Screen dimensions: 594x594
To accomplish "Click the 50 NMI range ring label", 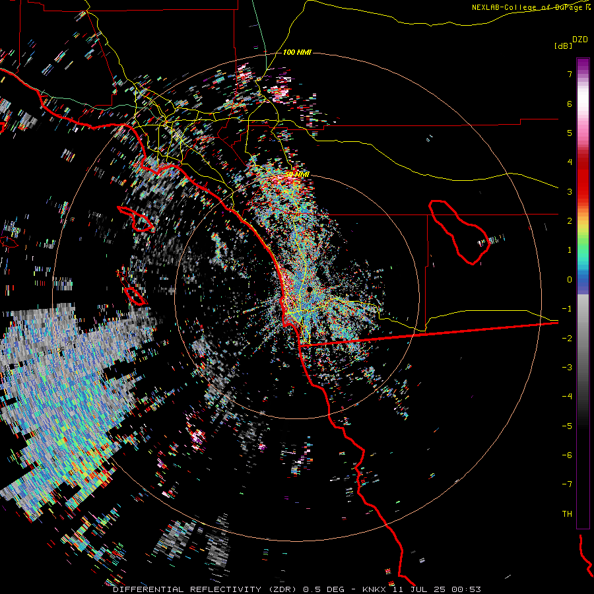I will pos(297,174).
